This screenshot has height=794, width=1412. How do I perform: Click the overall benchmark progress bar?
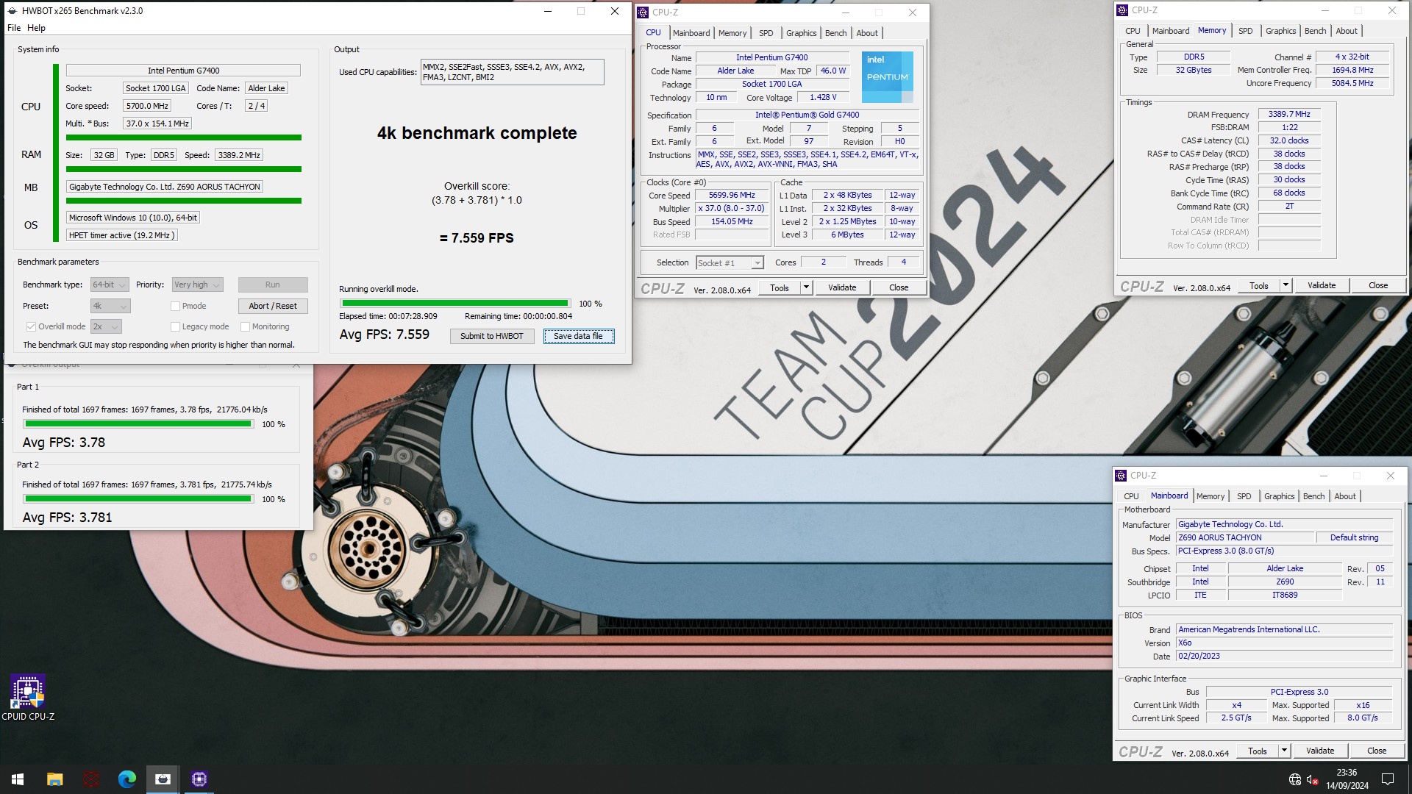tap(454, 303)
